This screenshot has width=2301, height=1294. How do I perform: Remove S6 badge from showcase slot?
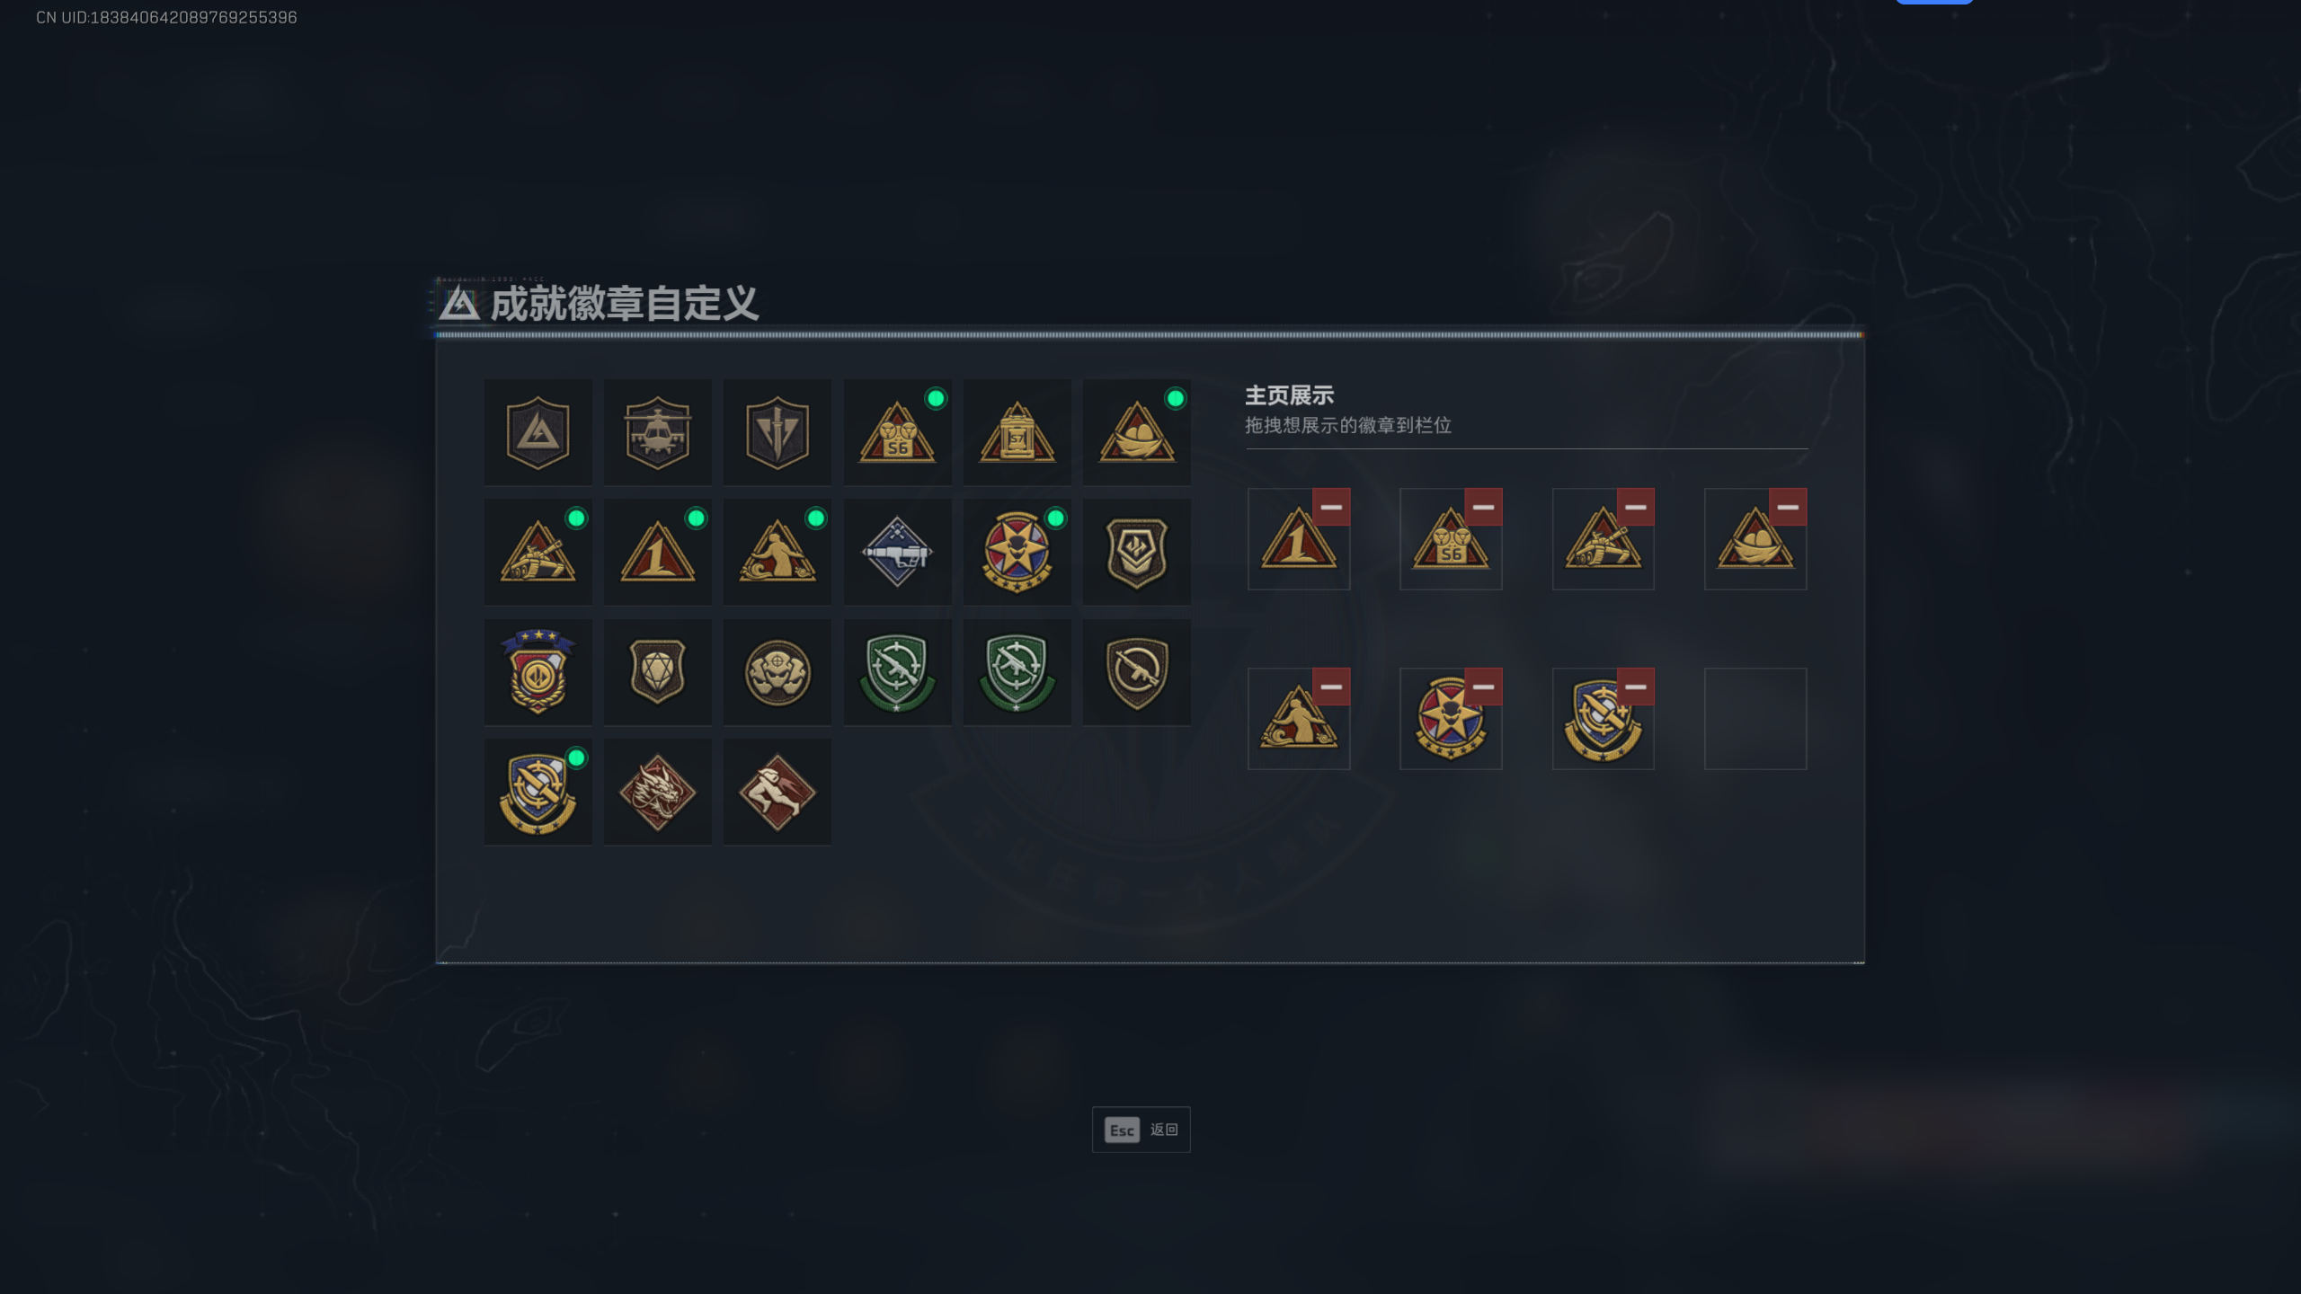coord(1483,507)
